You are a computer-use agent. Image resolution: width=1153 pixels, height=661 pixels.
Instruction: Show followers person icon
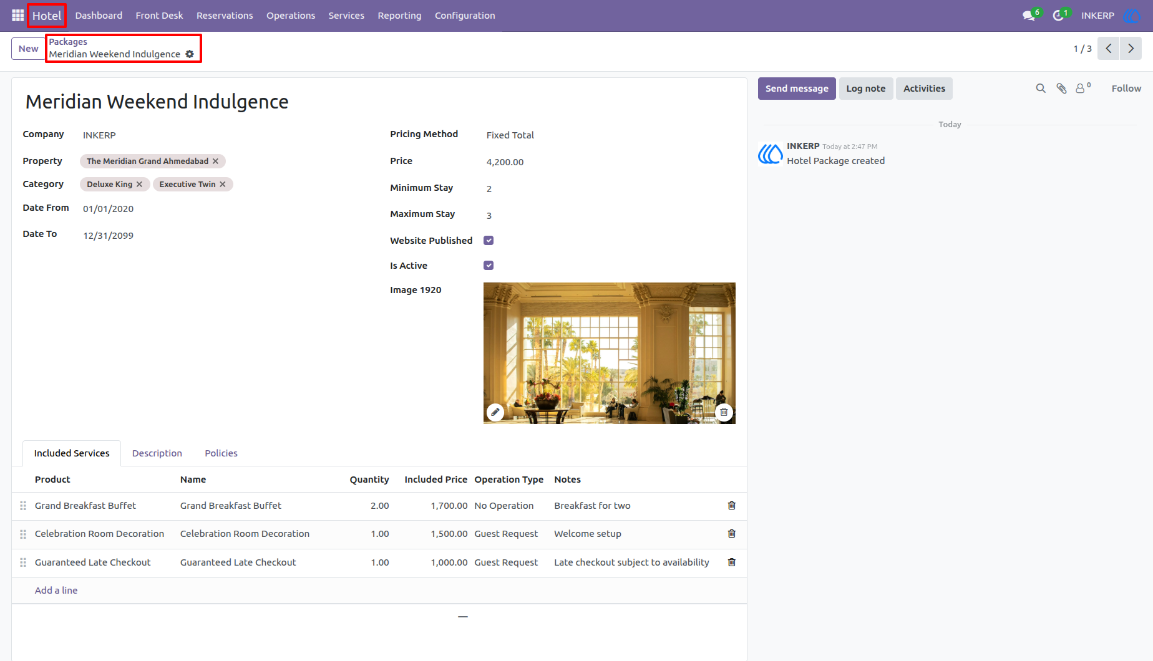(x=1081, y=89)
